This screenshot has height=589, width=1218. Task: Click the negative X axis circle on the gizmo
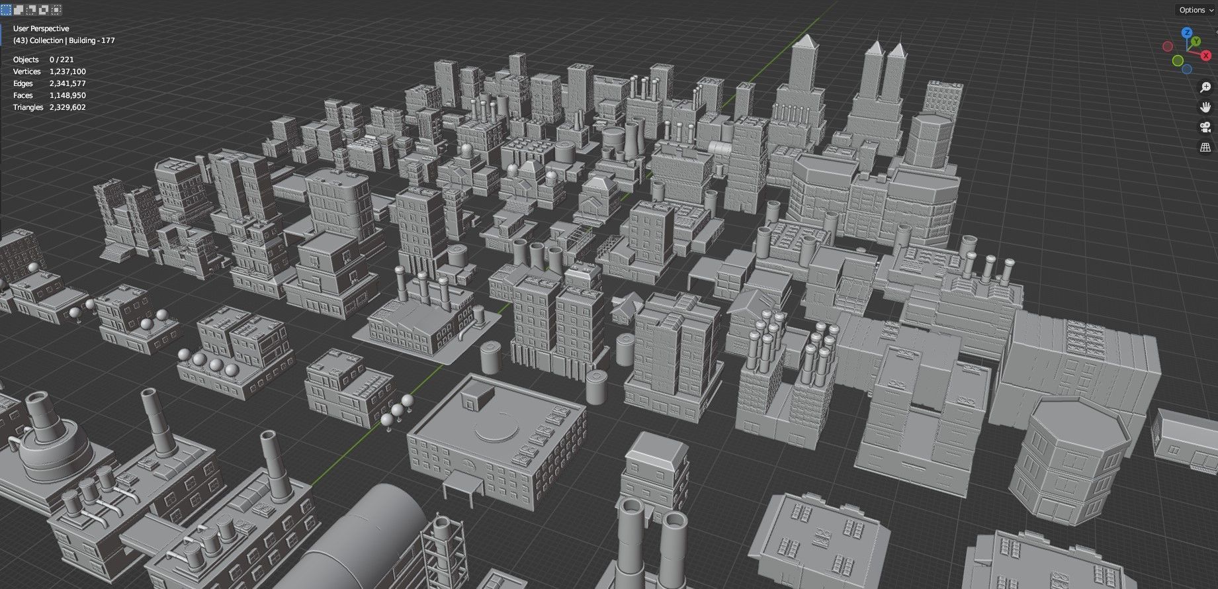[1168, 46]
